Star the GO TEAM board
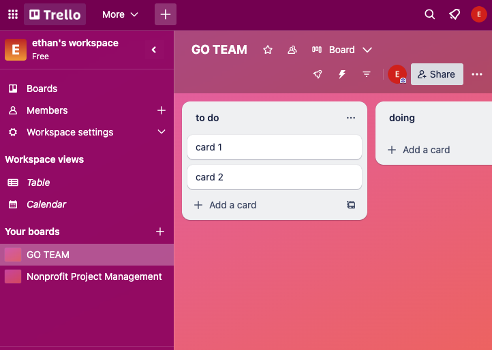The height and width of the screenshot is (350, 492). tap(268, 50)
